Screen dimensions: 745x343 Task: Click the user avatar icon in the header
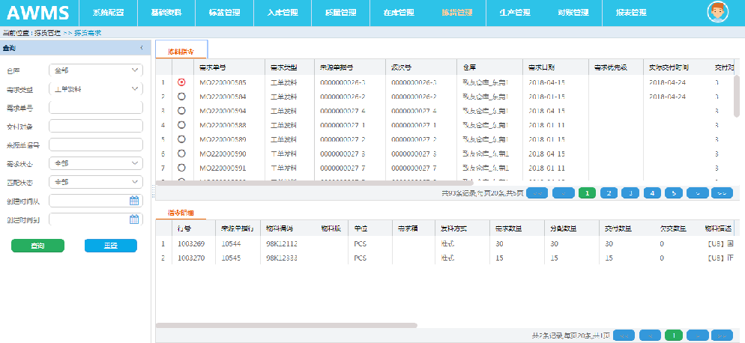pyautogui.click(x=718, y=13)
